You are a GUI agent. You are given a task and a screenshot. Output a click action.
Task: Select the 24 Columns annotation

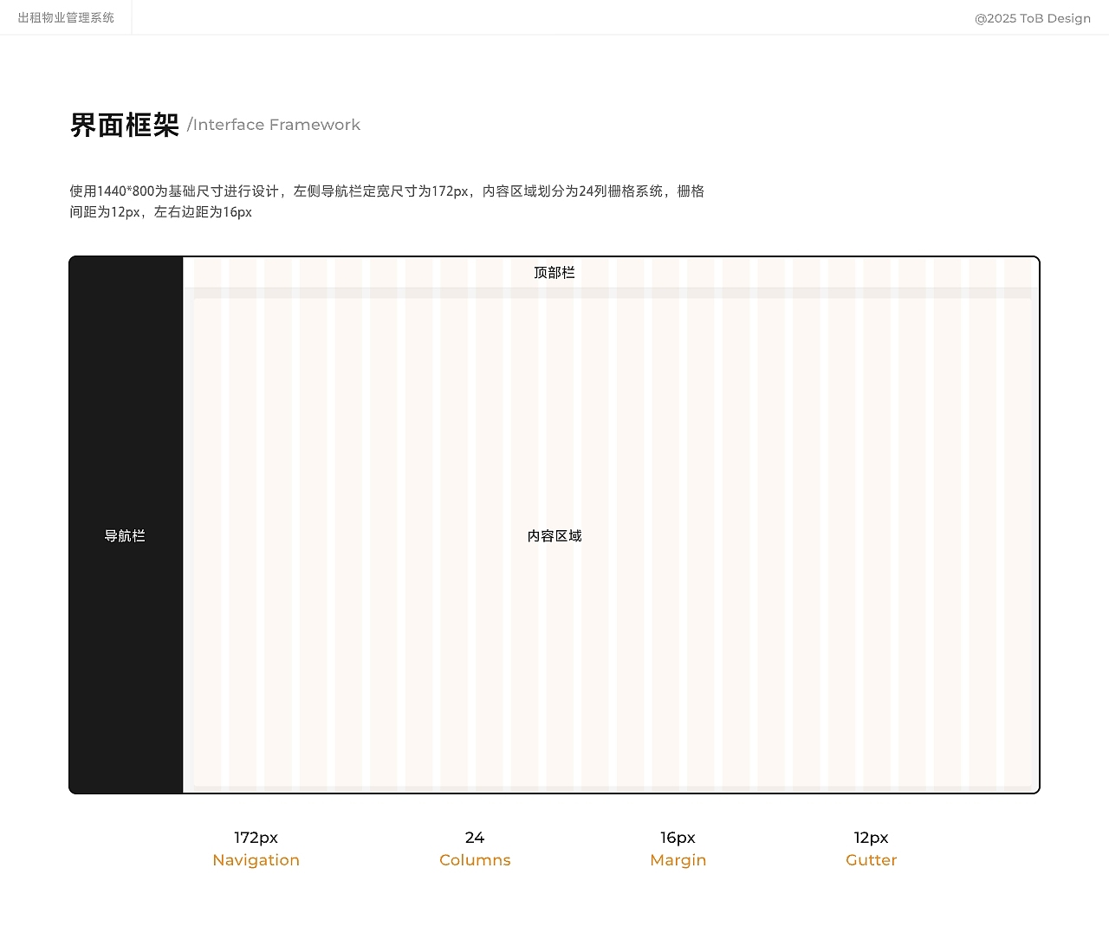pyautogui.click(x=475, y=848)
